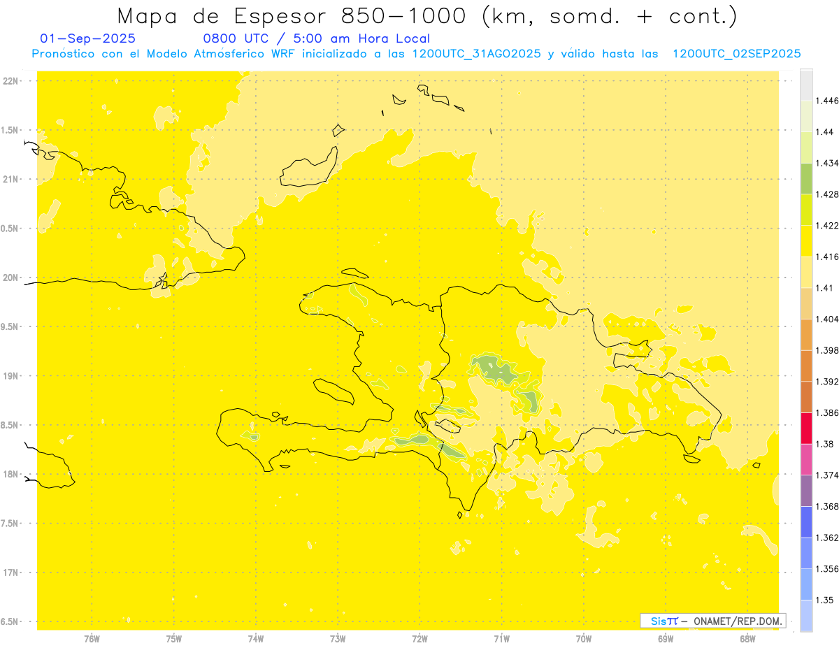839x648 pixels.
Task: Click the latitude label 22N
Action: 10,81
